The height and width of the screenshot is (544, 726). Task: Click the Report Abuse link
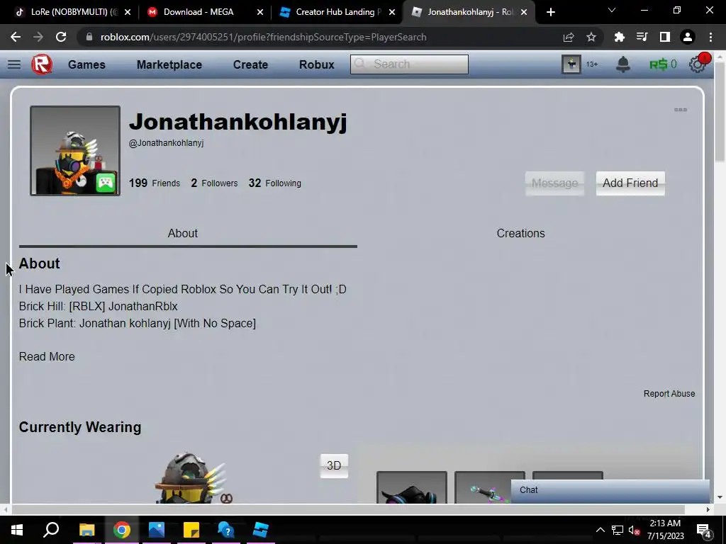click(669, 394)
